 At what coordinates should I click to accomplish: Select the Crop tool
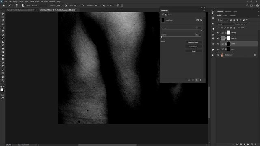click(3, 28)
